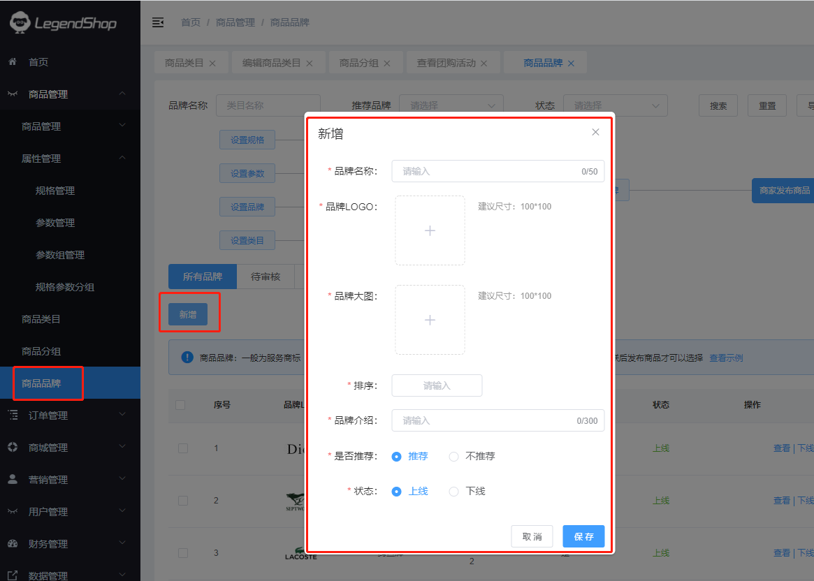Image resolution: width=814 pixels, height=581 pixels.
Task: Click the 用户管理 sidebar icon
Action: pos(13,511)
